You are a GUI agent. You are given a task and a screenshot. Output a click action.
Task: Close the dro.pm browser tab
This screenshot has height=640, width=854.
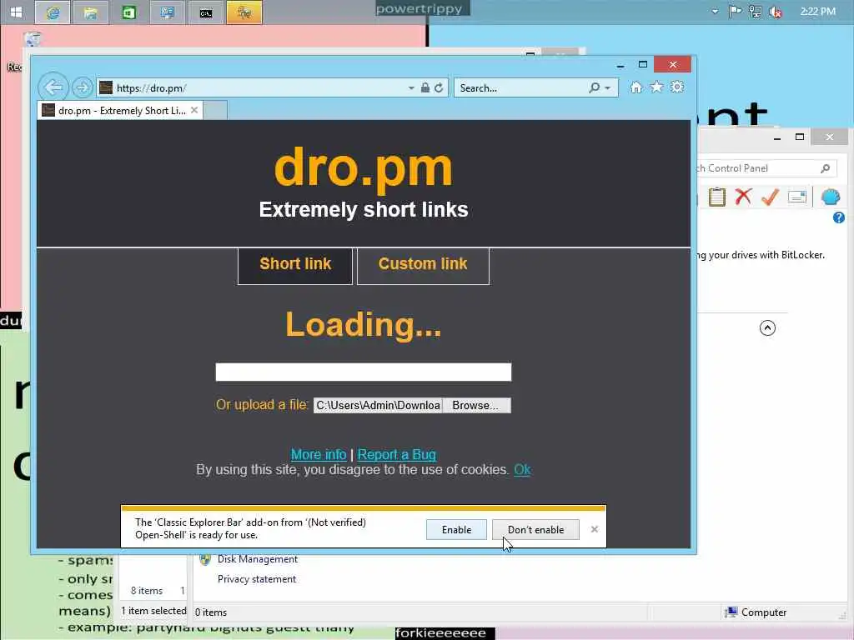pyautogui.click(x=193, y=111)
